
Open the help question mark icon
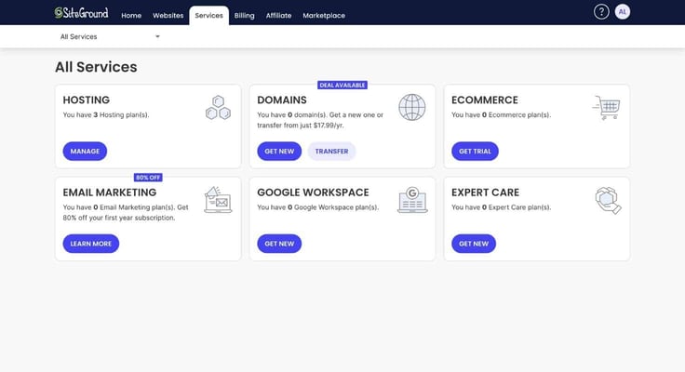(x=601, y=12)
